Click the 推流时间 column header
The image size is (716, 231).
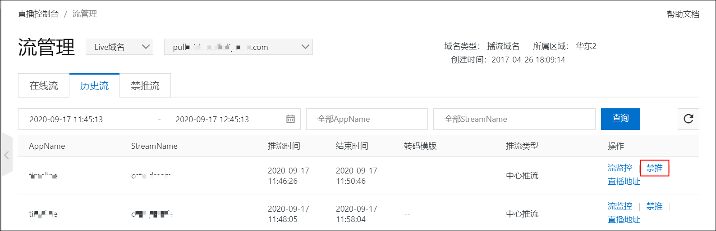[x=284, y=146]
